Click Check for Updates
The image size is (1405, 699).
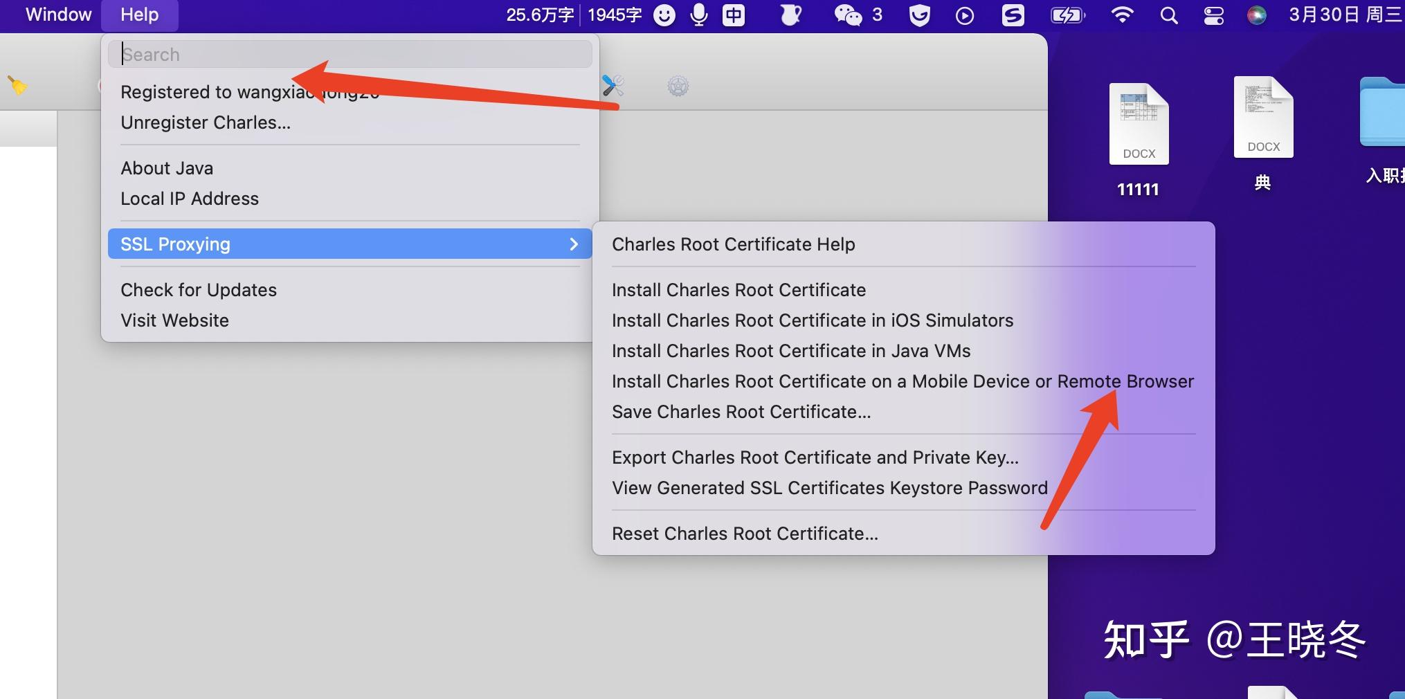199,289
